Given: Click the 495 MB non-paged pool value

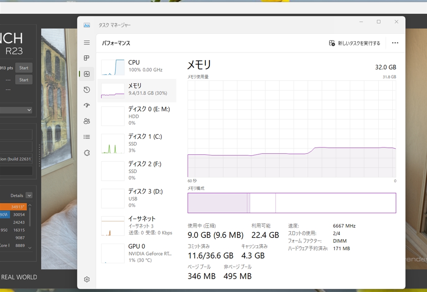Looking at the screenshot, I should [237, 276].
